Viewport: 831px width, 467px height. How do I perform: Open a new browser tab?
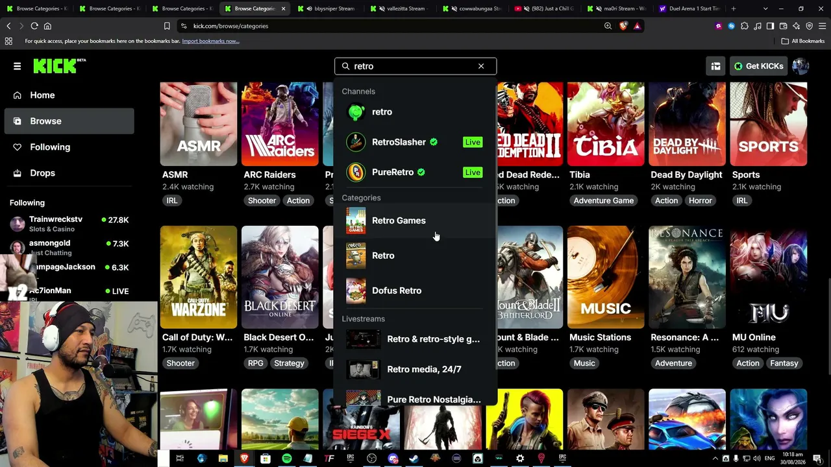click(x=734, y=8)
